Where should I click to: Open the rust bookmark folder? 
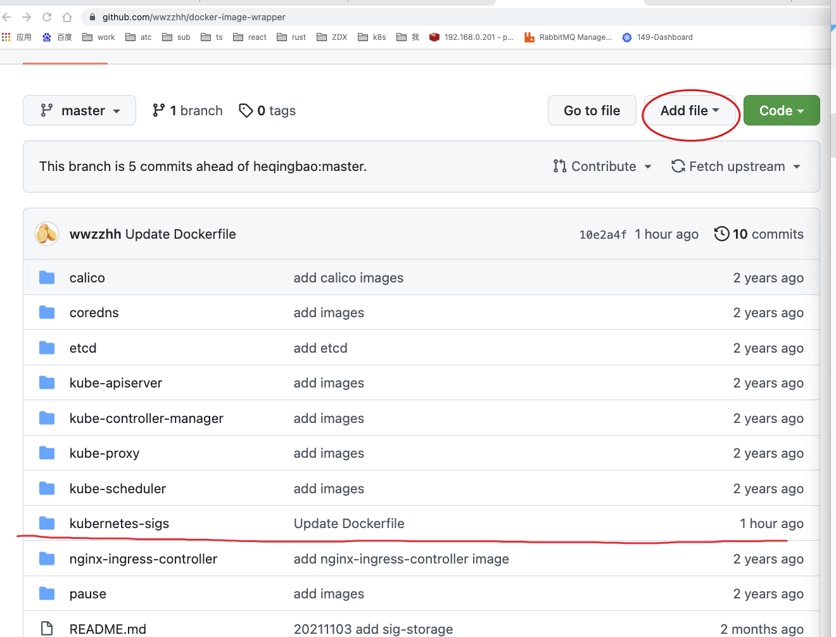pos(291,37)
